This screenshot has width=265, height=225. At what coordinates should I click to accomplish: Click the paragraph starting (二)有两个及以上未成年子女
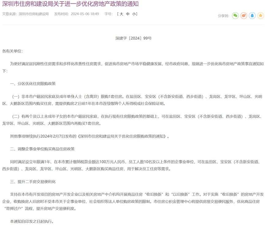(132, 120)
